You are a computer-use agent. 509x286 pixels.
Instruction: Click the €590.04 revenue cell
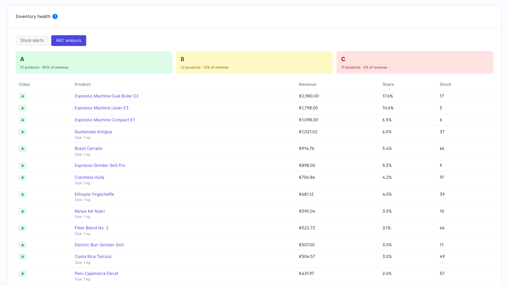[307, 211]
